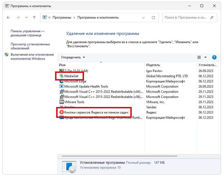
Task: Sort by the Издатель column header
Action: [153, 65]
